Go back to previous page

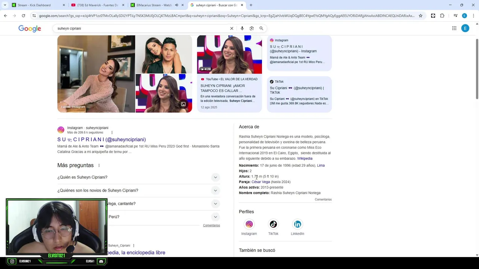click(x=5, y=16)
